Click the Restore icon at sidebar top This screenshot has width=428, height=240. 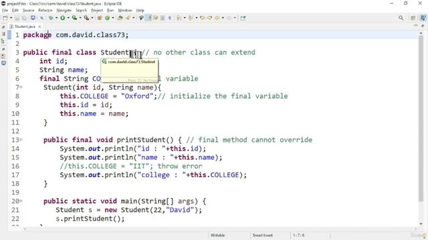click(3, 27)
